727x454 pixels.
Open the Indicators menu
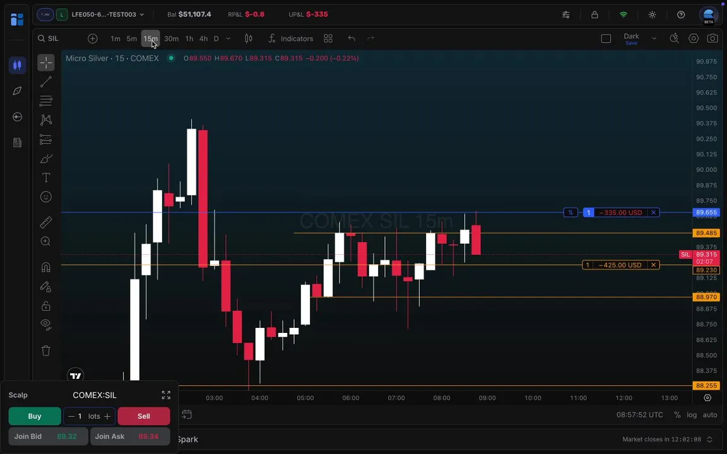click(291, 38)
